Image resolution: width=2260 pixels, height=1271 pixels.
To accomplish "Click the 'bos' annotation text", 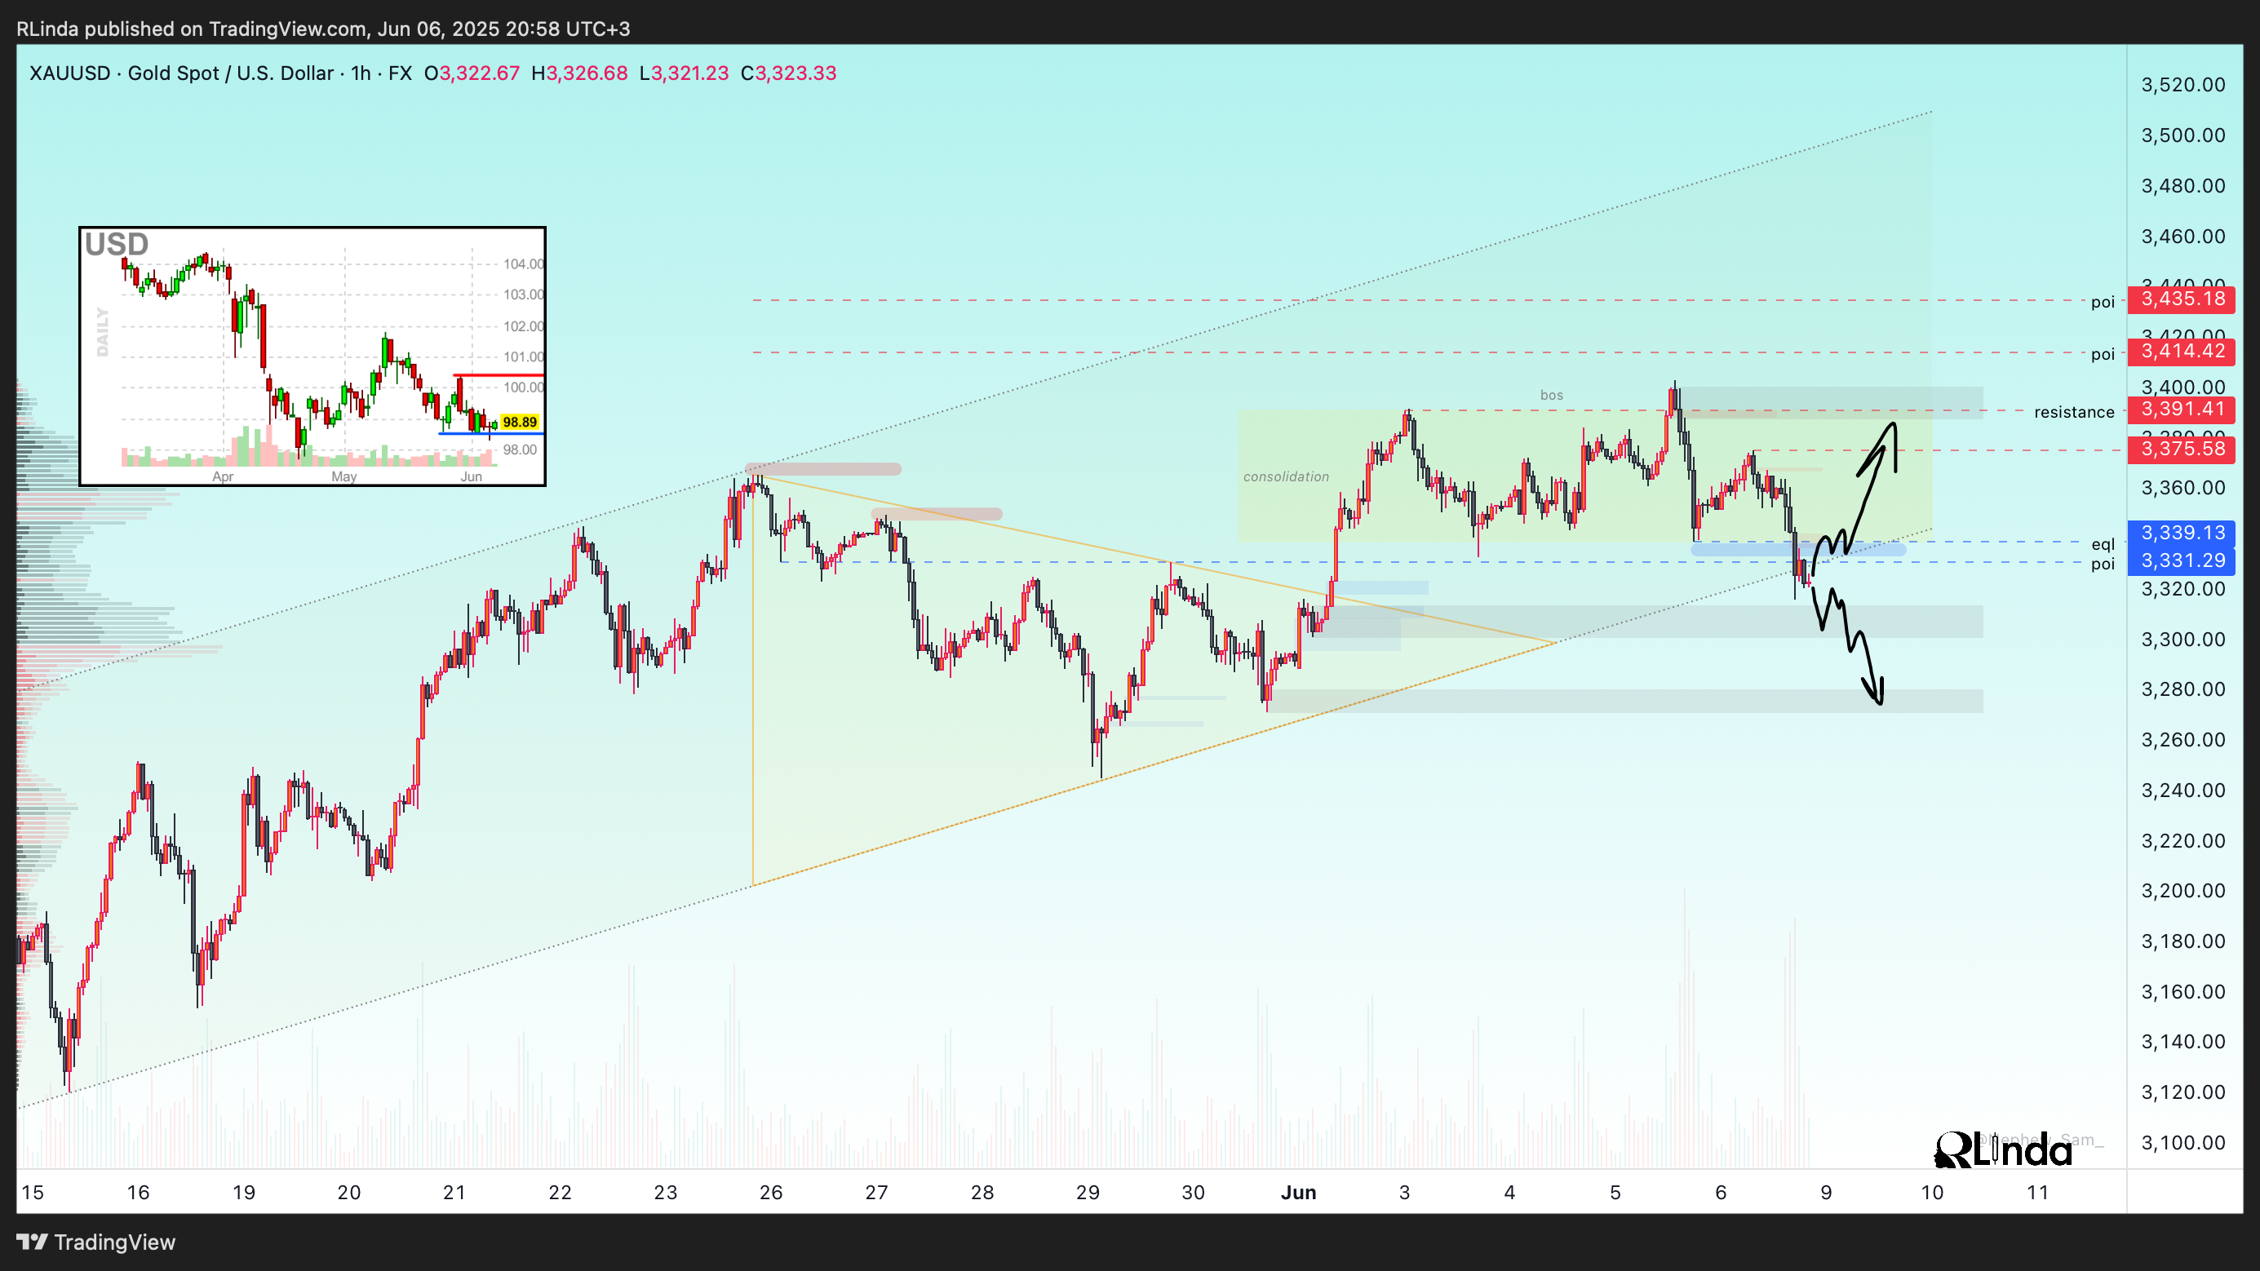I will pos(1552,396).
